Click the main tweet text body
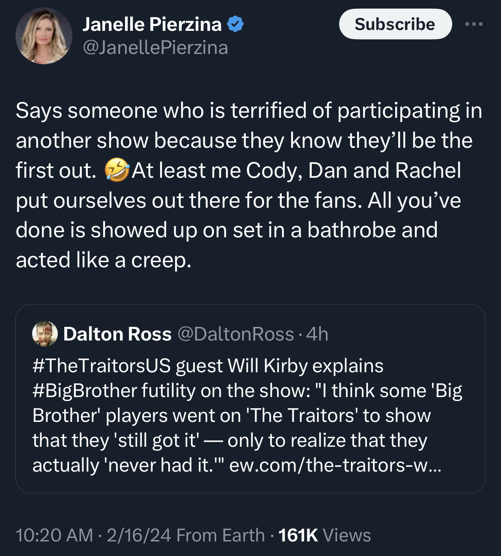This screenshot has height=556, width=501. pos(249,185)
